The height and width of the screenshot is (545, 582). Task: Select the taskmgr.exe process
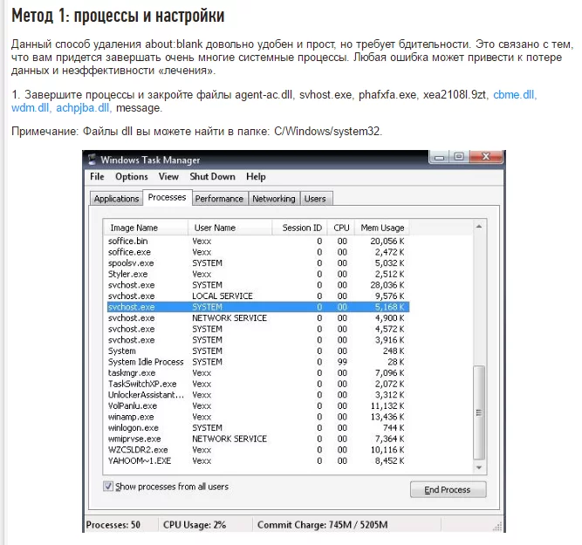point(257,373)
